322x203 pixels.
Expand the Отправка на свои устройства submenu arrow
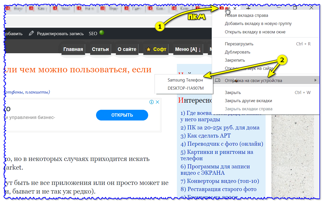click(315, 80)
